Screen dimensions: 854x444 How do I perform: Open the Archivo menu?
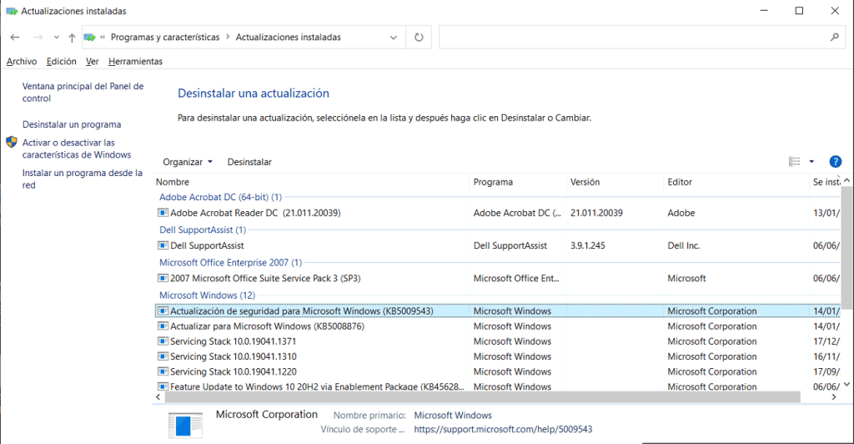[x=22, y=62]
